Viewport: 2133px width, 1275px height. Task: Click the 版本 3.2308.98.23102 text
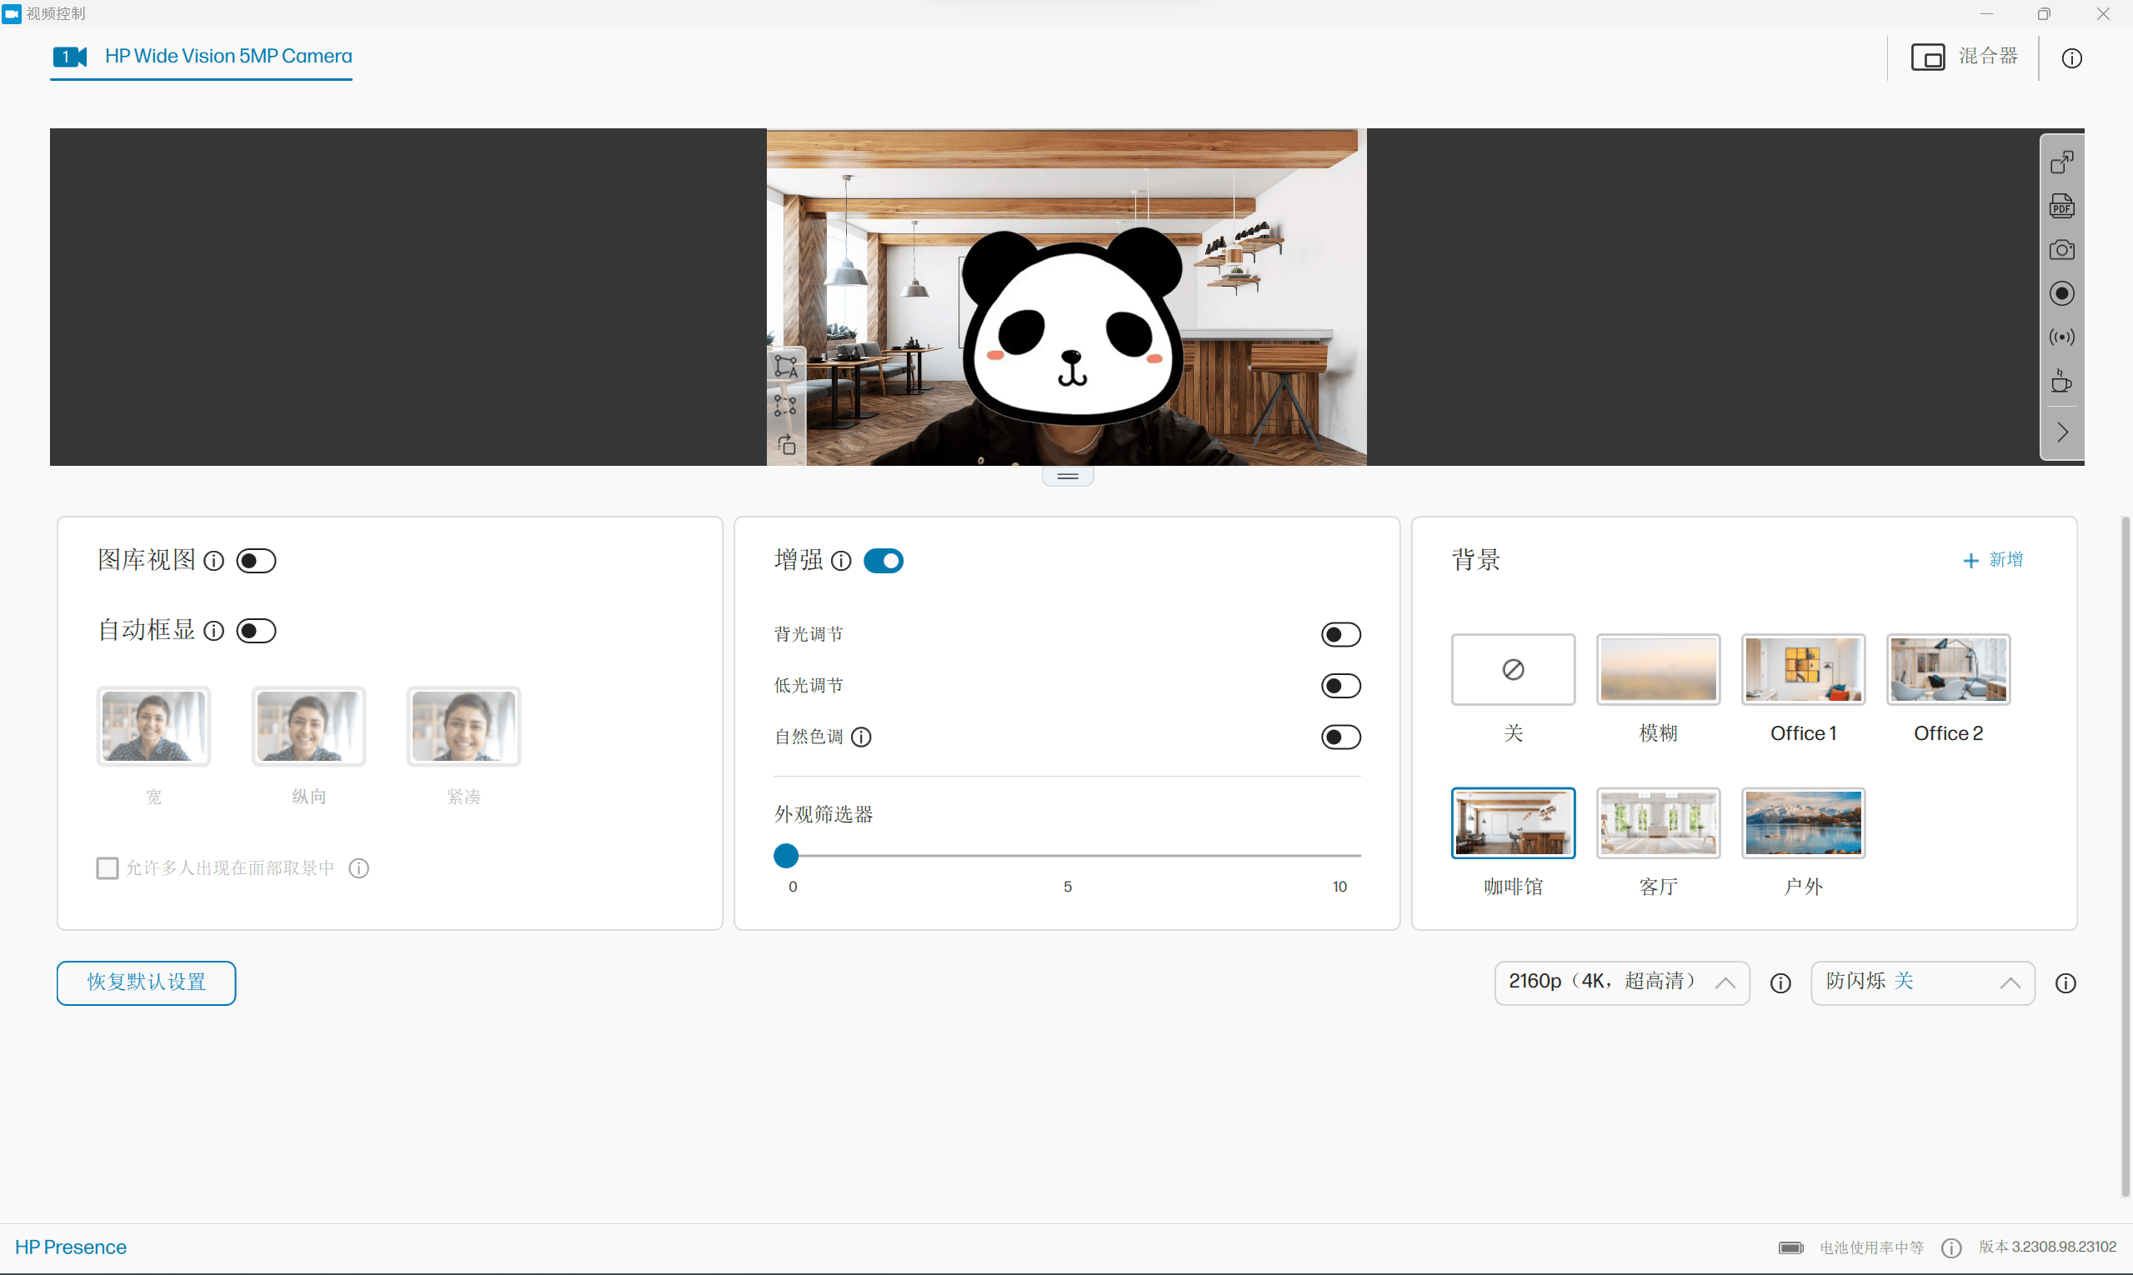[2047, 1247]
